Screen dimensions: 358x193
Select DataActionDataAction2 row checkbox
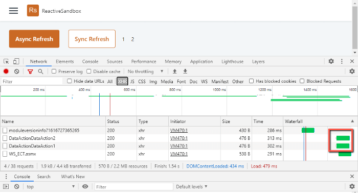click(x=5, y=138)
